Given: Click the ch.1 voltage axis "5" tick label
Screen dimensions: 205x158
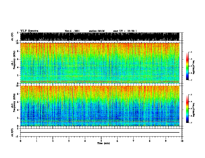Looking at the screenshot, I should click(x=18, y=33).
